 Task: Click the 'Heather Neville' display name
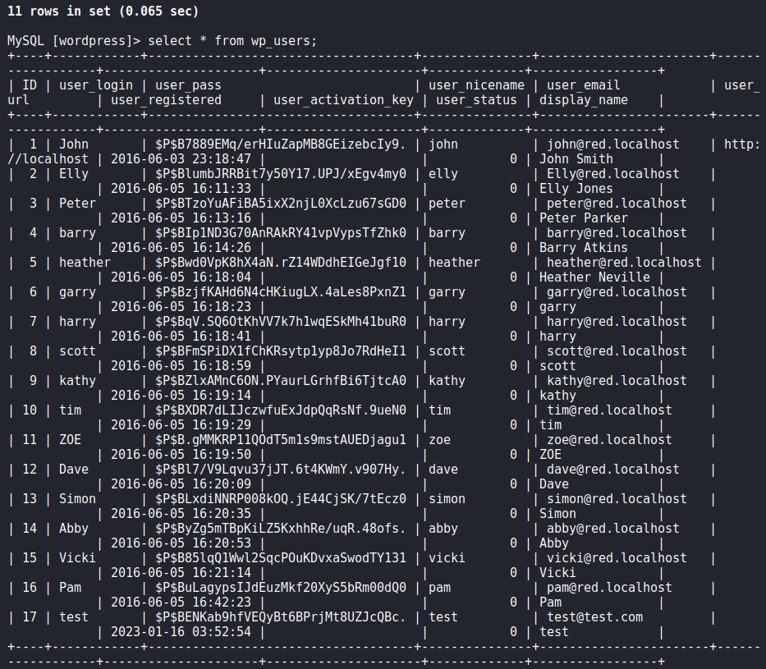[x=594, y=277]
